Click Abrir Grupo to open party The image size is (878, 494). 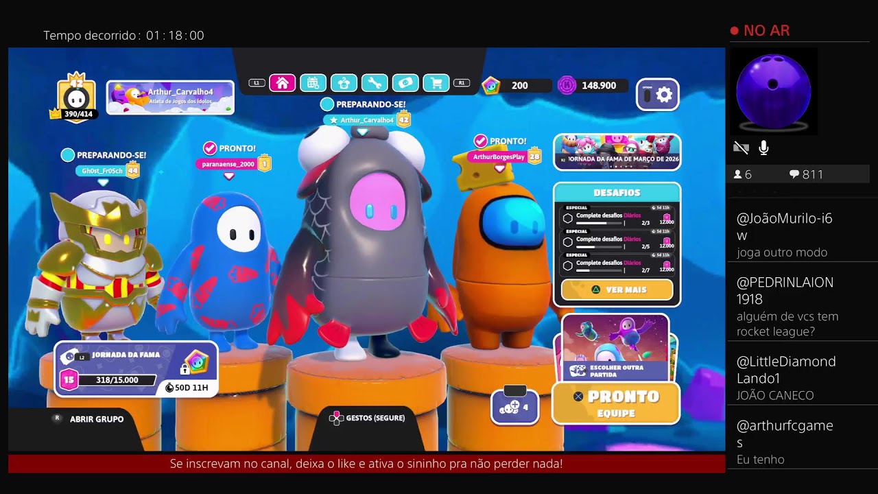(x=89, y=419)
